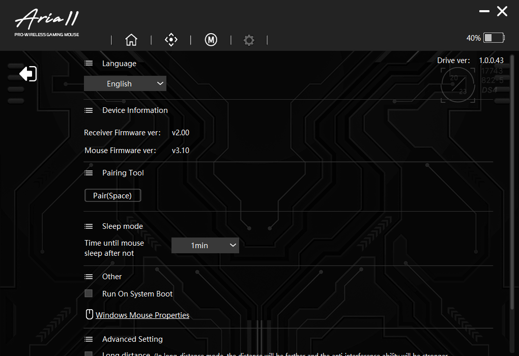
Task: Click the vertical scrollbar on the right
Action: point(512,203)
